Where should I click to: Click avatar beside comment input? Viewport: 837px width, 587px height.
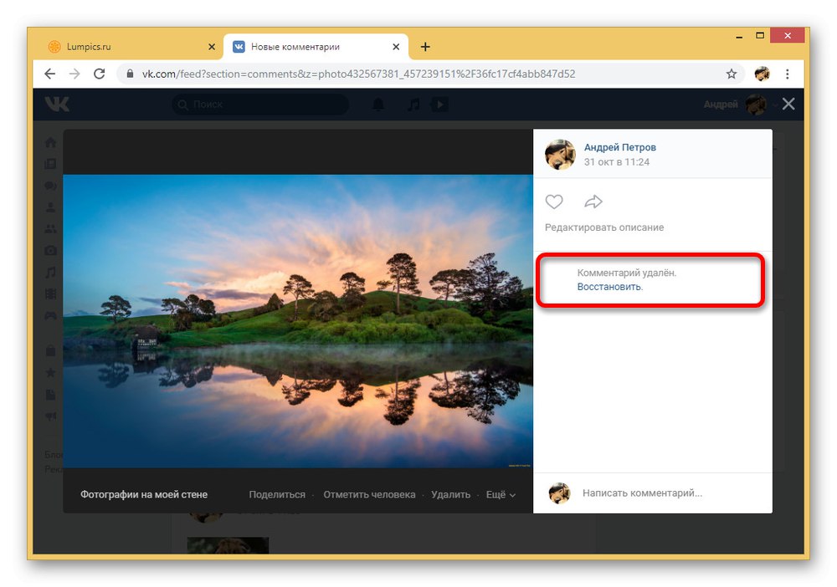[559, 493]
